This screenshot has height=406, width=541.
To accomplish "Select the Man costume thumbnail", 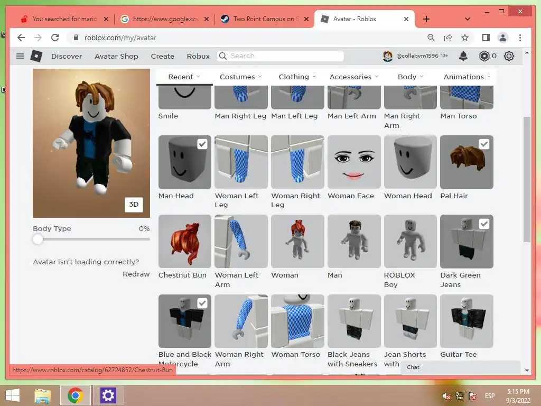I will (354, 241).
